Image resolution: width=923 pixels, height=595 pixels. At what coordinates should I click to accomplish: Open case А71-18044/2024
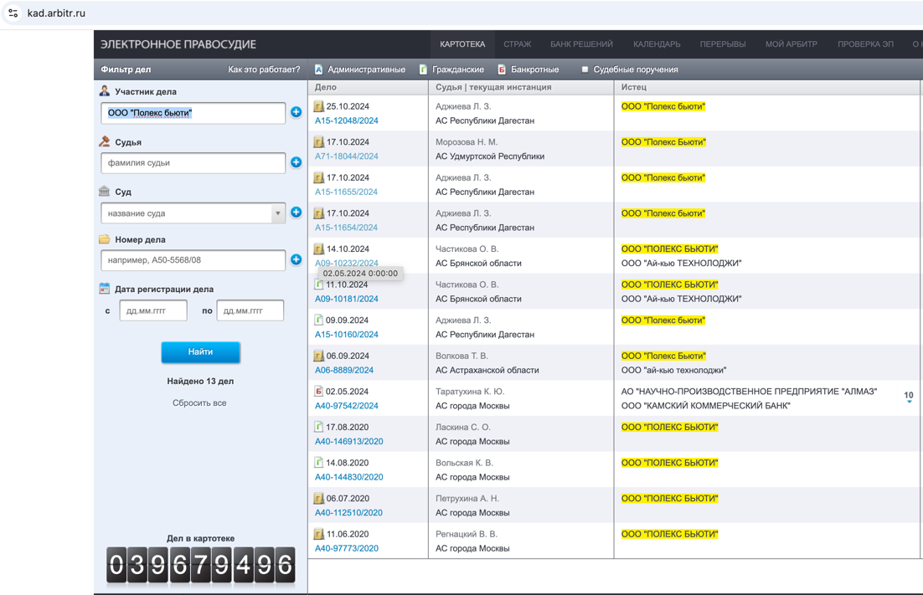(347, 156)
